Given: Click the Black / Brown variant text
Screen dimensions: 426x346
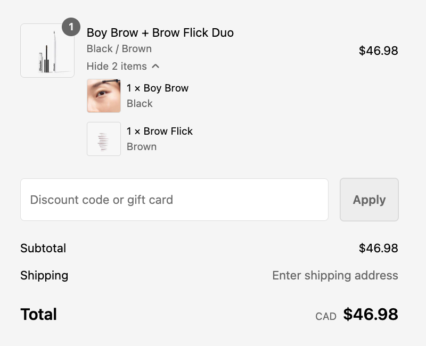Looking at the screenshot, I should tap(119, 49).
